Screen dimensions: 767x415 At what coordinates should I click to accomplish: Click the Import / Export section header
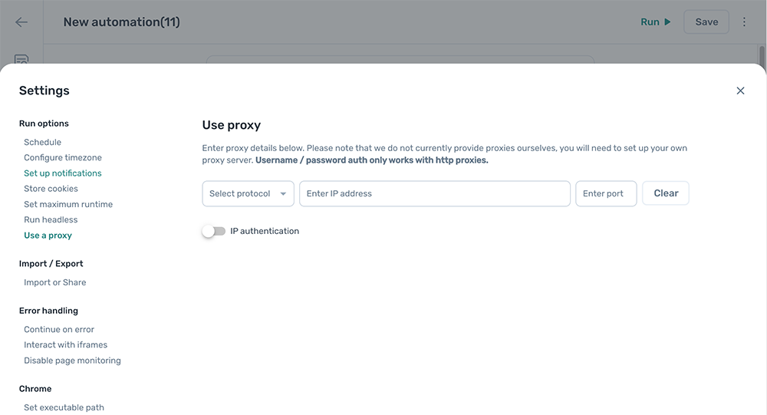click(51, 264)
